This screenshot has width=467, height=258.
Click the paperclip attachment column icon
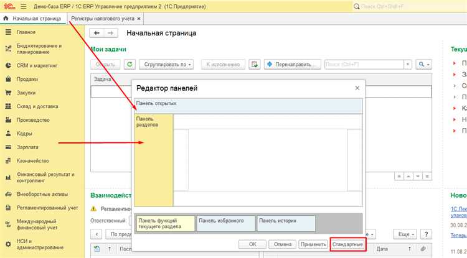423,249
